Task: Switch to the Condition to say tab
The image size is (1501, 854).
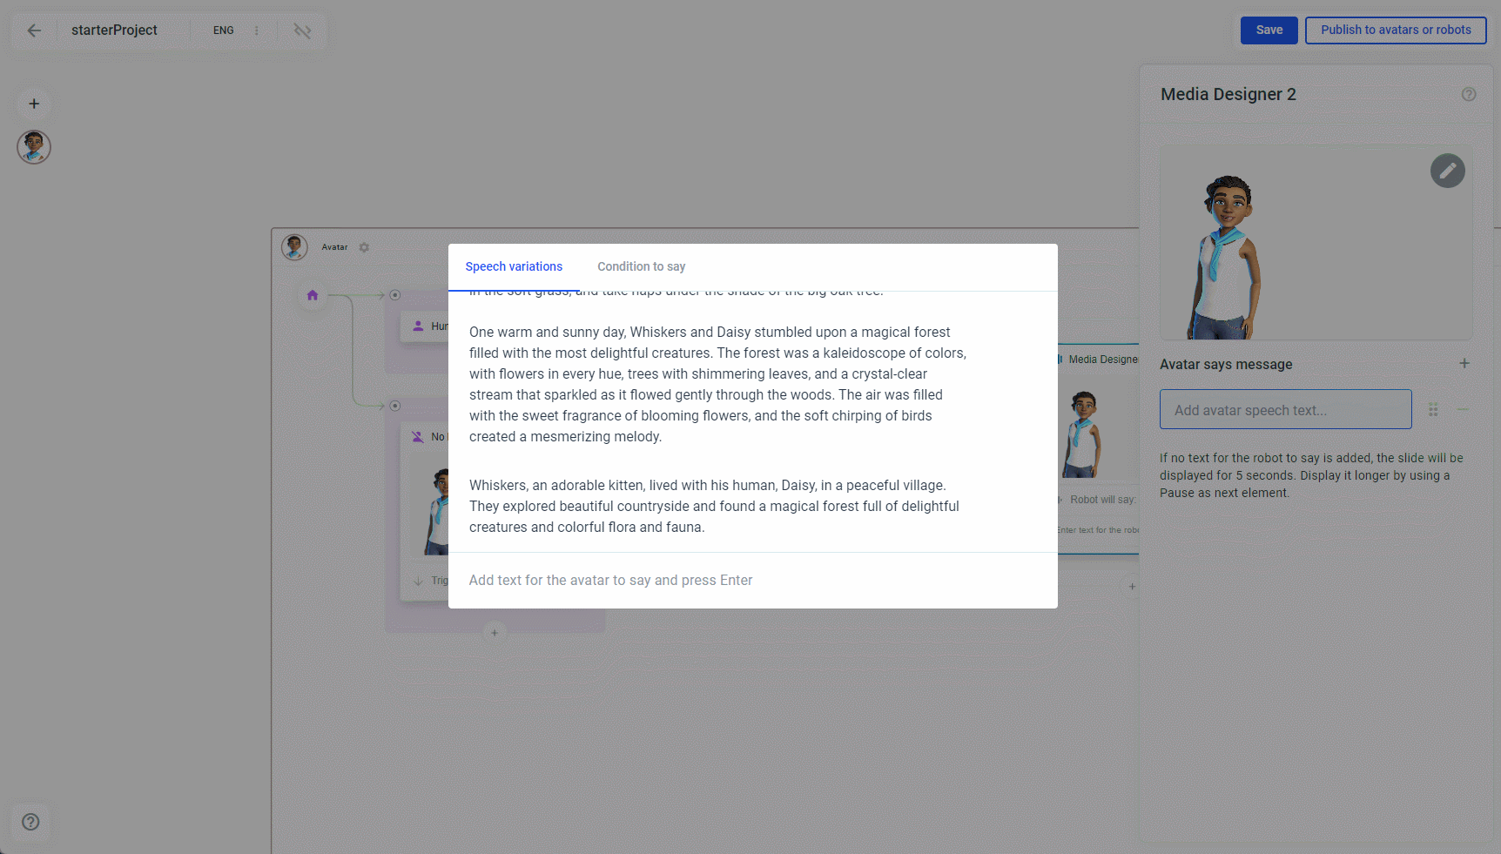Action: click(x=642, y=266)
